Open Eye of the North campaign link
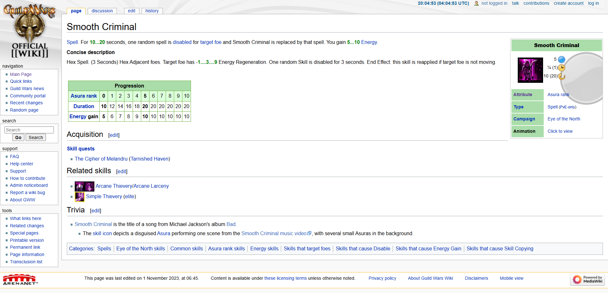The image size is (608, 293). 564,119
